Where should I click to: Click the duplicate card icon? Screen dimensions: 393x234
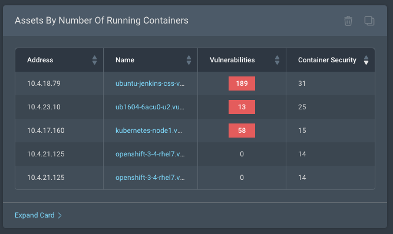click(369, 21)
